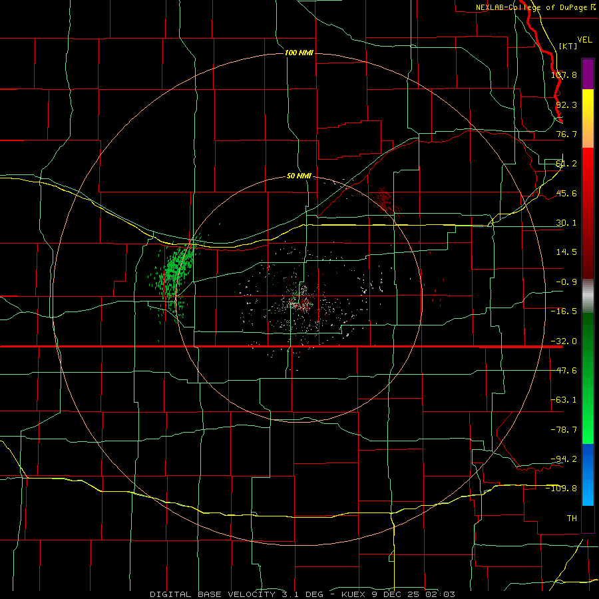599x599 pixels.
Task: Select the 76.7 velocity scale value
Action: point(566,134)
